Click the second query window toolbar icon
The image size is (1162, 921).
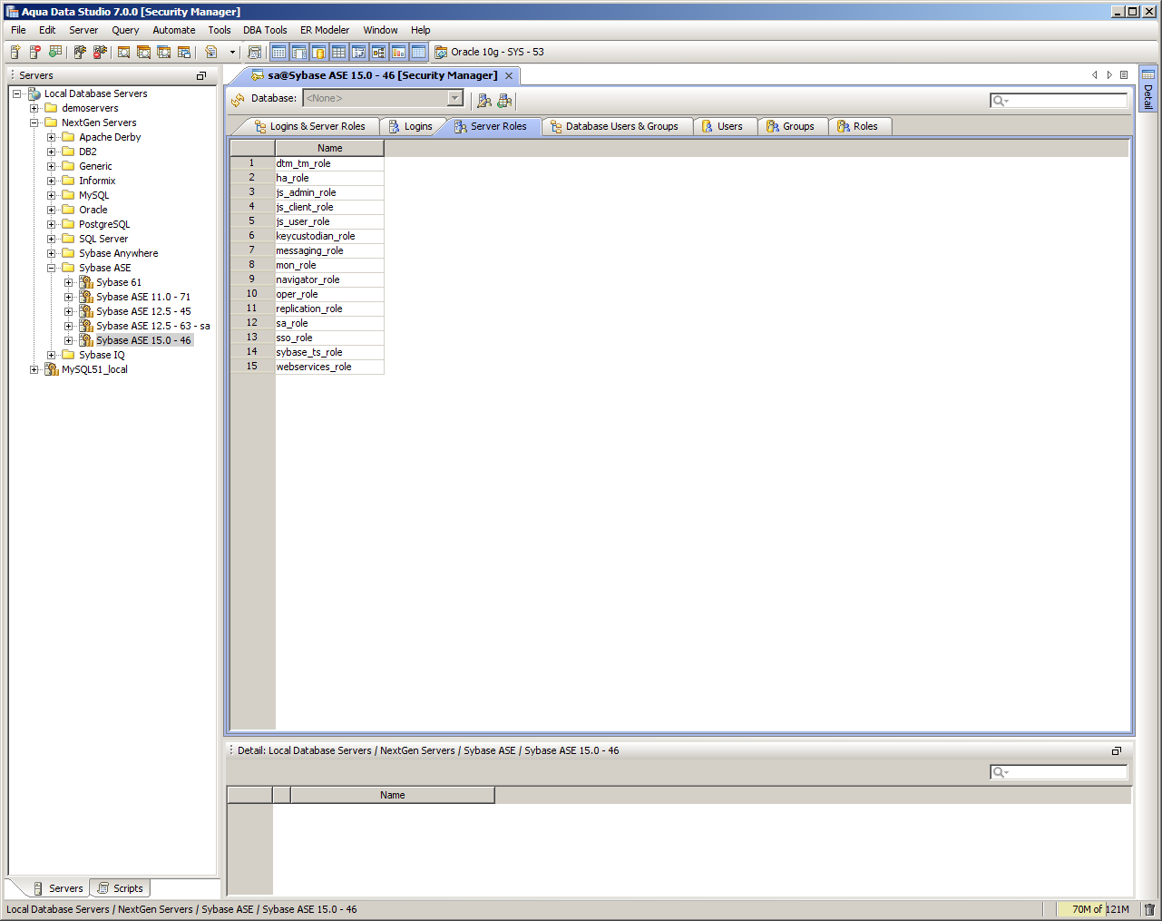tap(144, 52)
